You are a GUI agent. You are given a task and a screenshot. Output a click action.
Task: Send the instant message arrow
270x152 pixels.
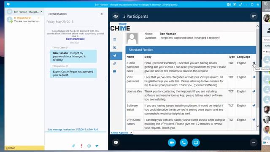click(x=97, y=146)
